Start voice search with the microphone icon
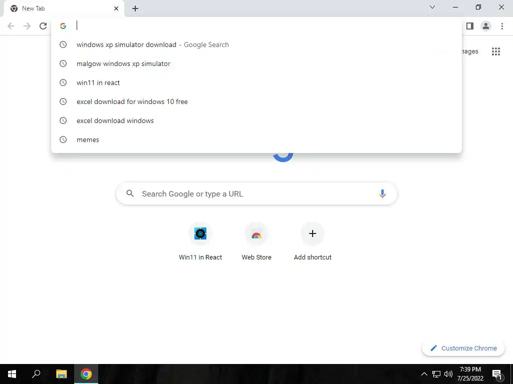This screenshot has width=513, height=384. (x=382, y=193)
